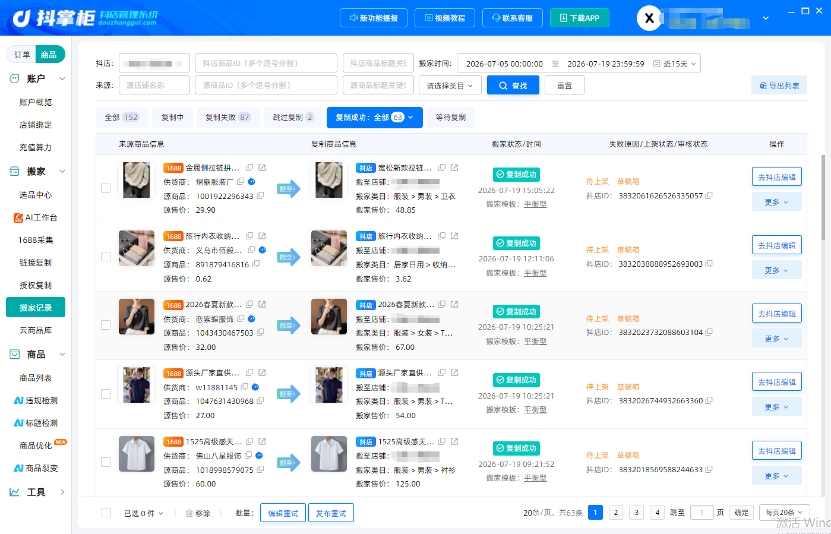Switch sidebar to 订单 tab
Image resolution: width=831 pixels, height=534 pixels.
click(22, 55)
